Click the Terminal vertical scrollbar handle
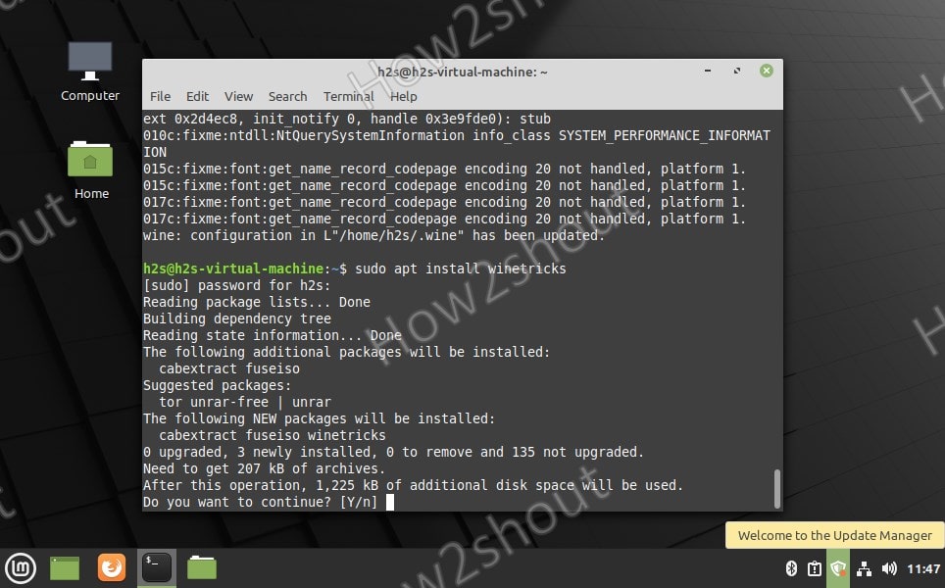The width and height of the screenshot is (945, 588). click(776, 489)
